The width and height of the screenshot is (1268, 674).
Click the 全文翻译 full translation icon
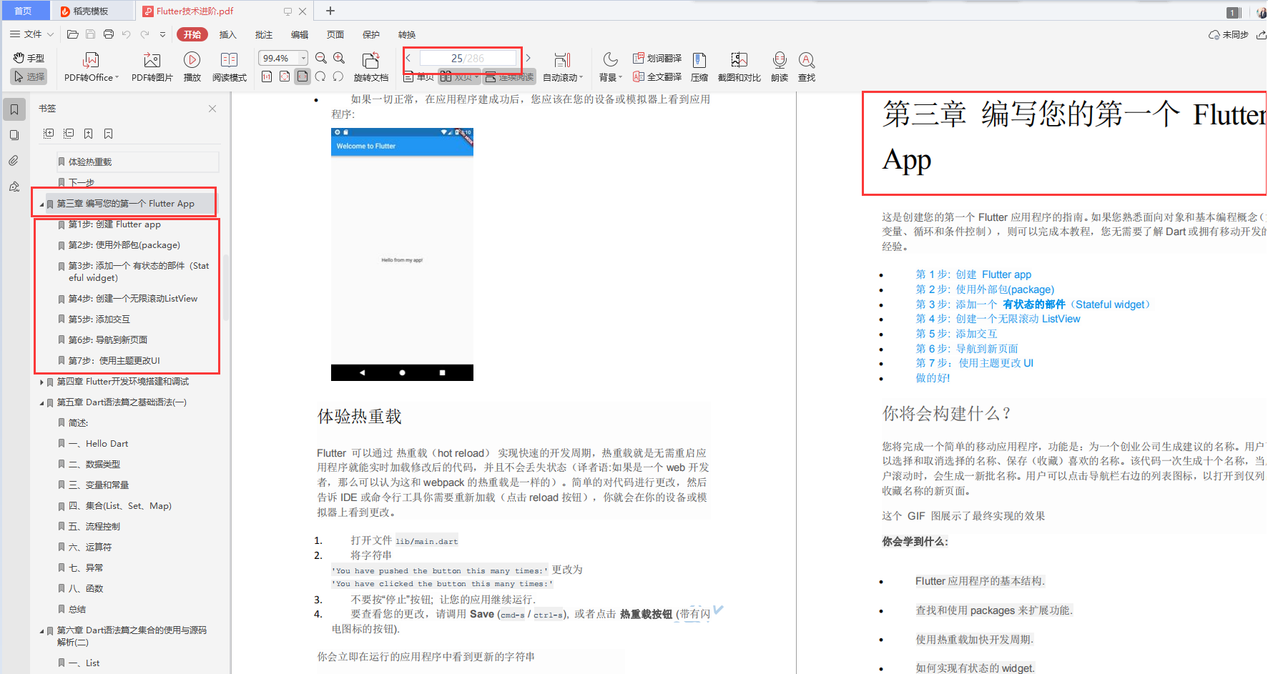pyautogui.click(x=638, y=76)
